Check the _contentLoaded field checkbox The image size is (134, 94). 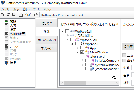(x=87, y=69)
